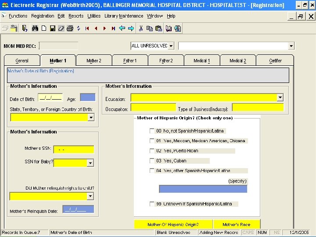316x237 pixels.
Task: Go to the previous record
Action: click(96, 29)
